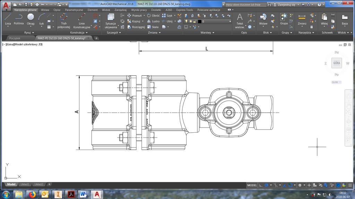Click the GÓRA face of the ViewCube
Image resolution: width=355 pixels, height=199 pixels.
(x=336, y=63)
